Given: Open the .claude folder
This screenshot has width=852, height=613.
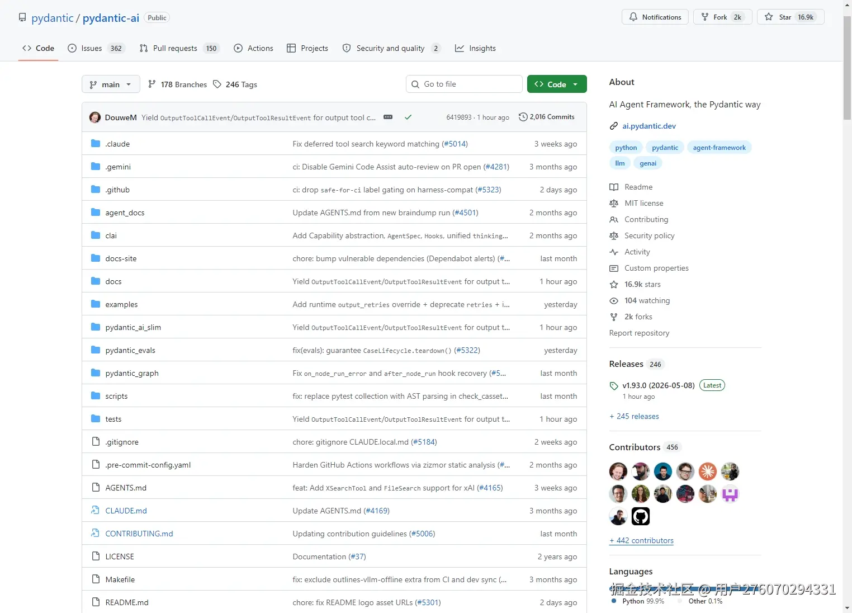Looking at the screenshot, I should tap(117, 144).
